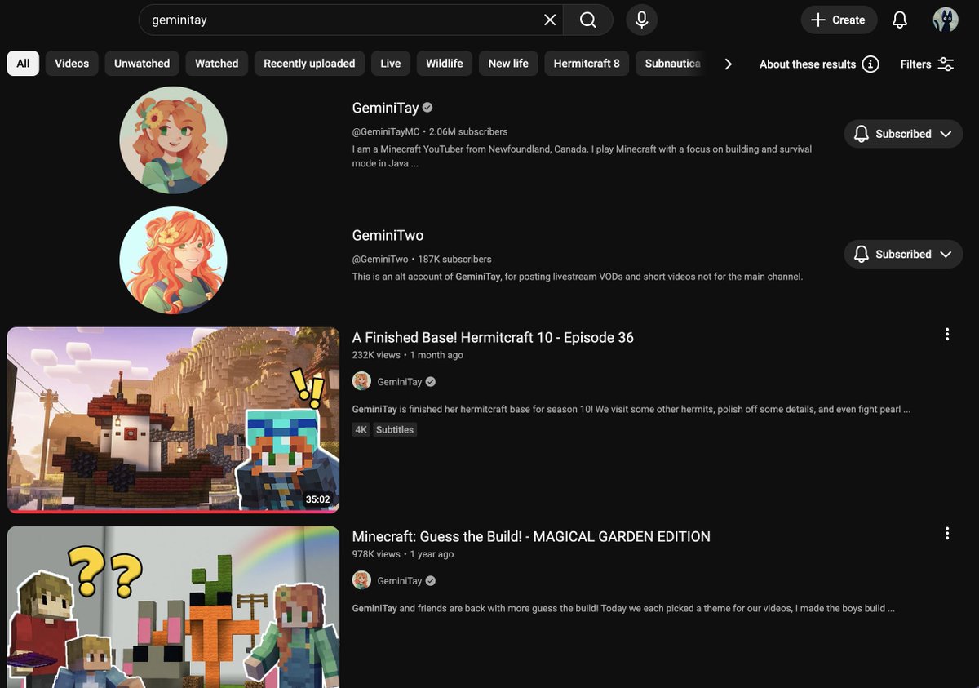Open GeminiTwo Subscribed notification dropdown
Screen dimensions: 979x688
(x=903, y=255)
